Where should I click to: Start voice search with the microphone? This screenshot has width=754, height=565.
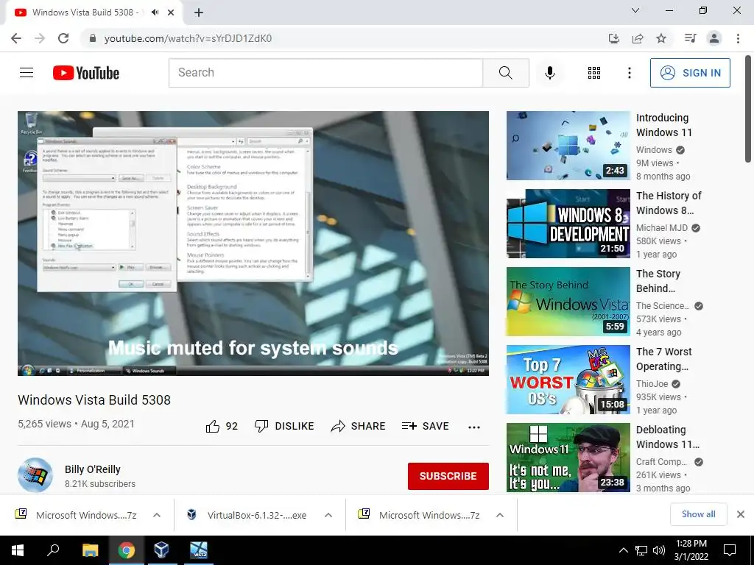click(x=549, y=73)
